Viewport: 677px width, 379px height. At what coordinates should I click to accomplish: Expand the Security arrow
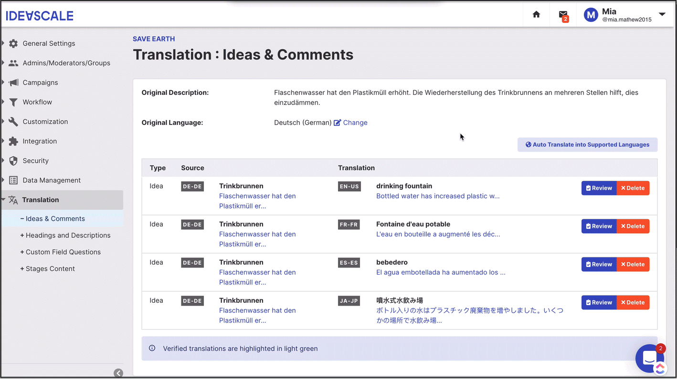tap(3, 161)
